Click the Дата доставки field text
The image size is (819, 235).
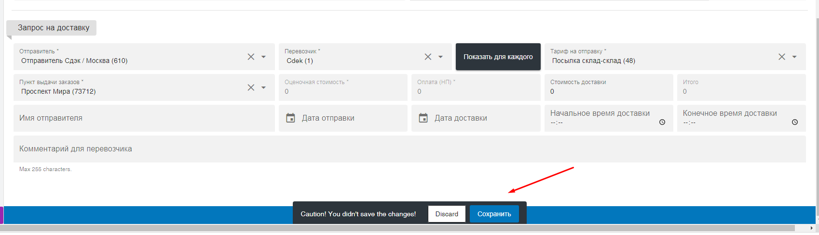[461, 118]
